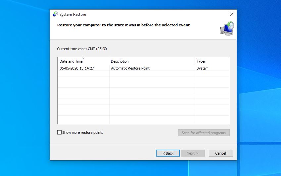The width and height of the screenshot is (281, 176).
Task: Cancel the System Restore wizard
Action: coord(221,153)
